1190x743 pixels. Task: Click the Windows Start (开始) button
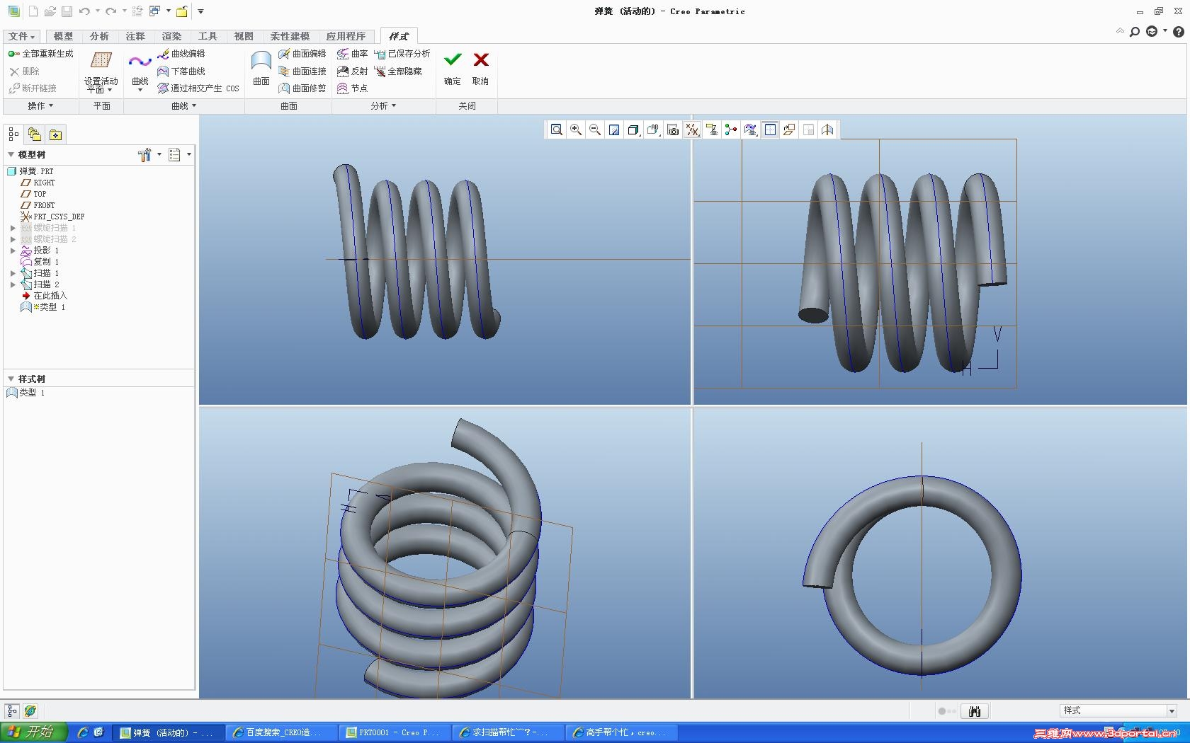[33, 732]
